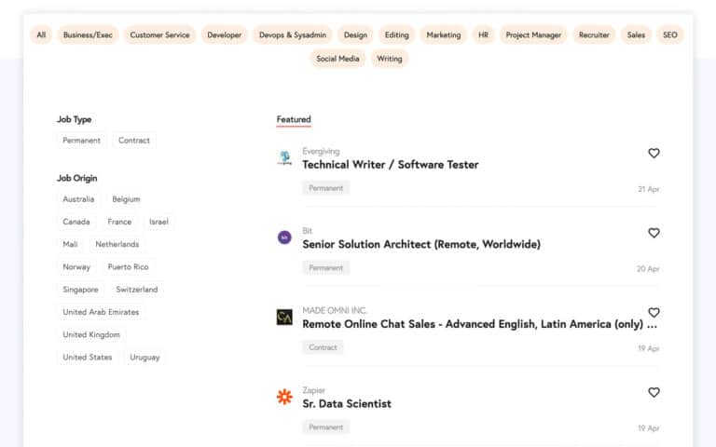Open Senior Solution Architect job posting
Image resolution: width=716 pixels, height=447 pixels.
click(421, 245)
